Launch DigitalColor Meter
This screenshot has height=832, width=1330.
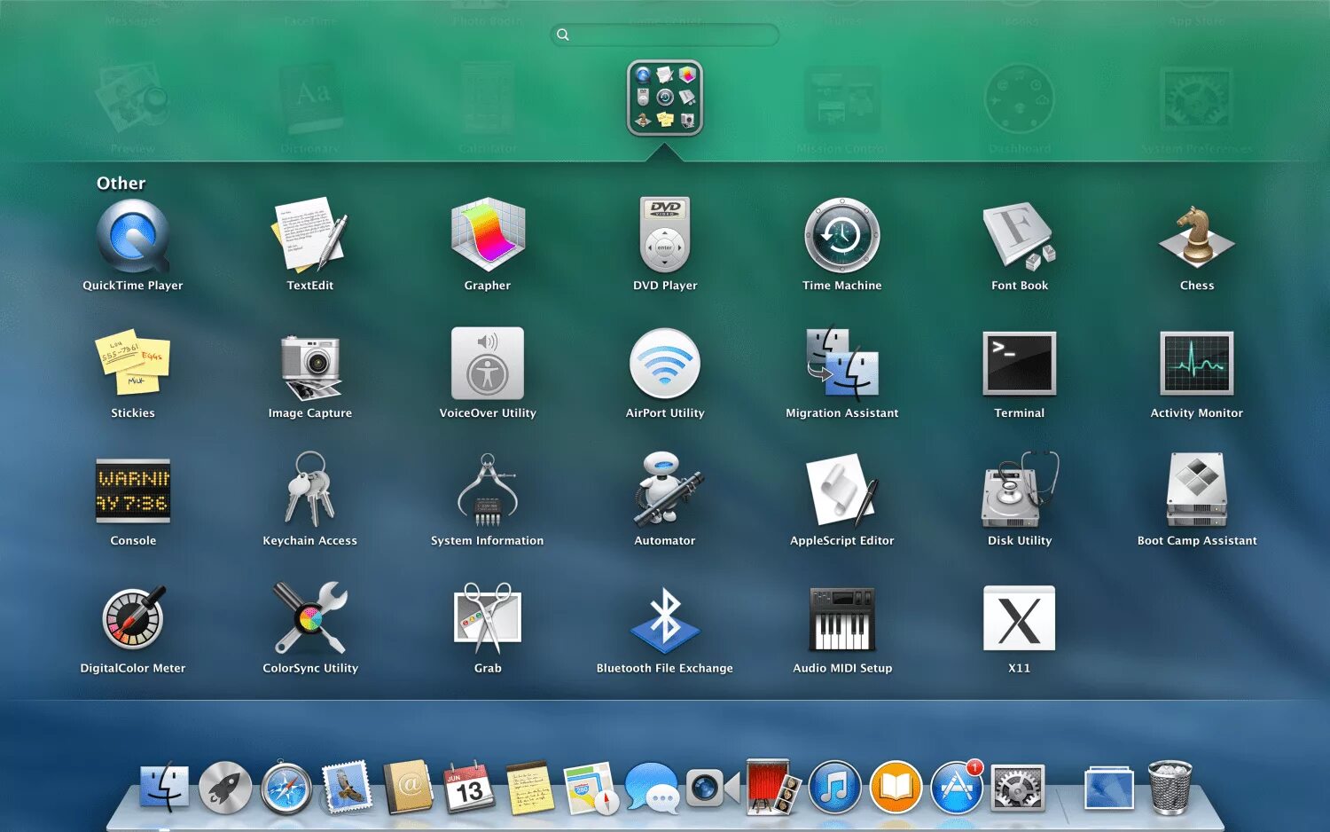(133, 617)
